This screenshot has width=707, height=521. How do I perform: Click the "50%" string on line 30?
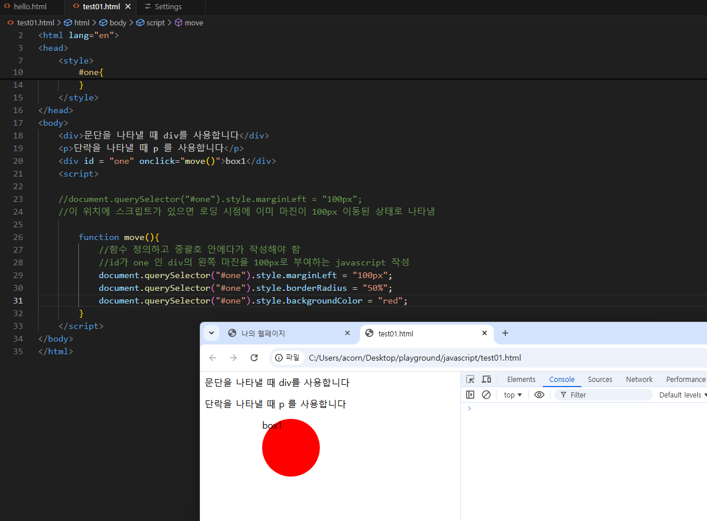376,288
